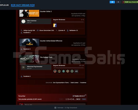
Task: Open Tüm yorumları görüntüle link
Action: [x=30, y=99]
